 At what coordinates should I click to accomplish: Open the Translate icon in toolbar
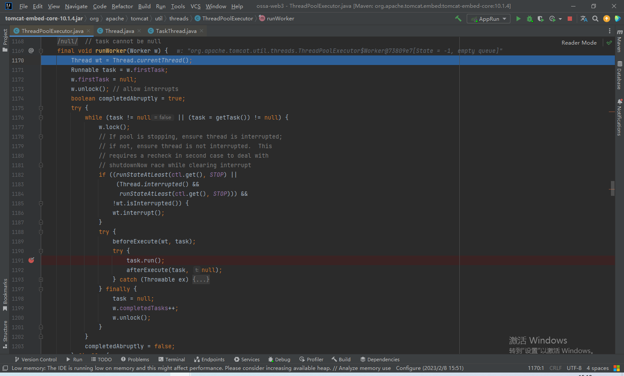pyautogui.click(x=584, y=19)
